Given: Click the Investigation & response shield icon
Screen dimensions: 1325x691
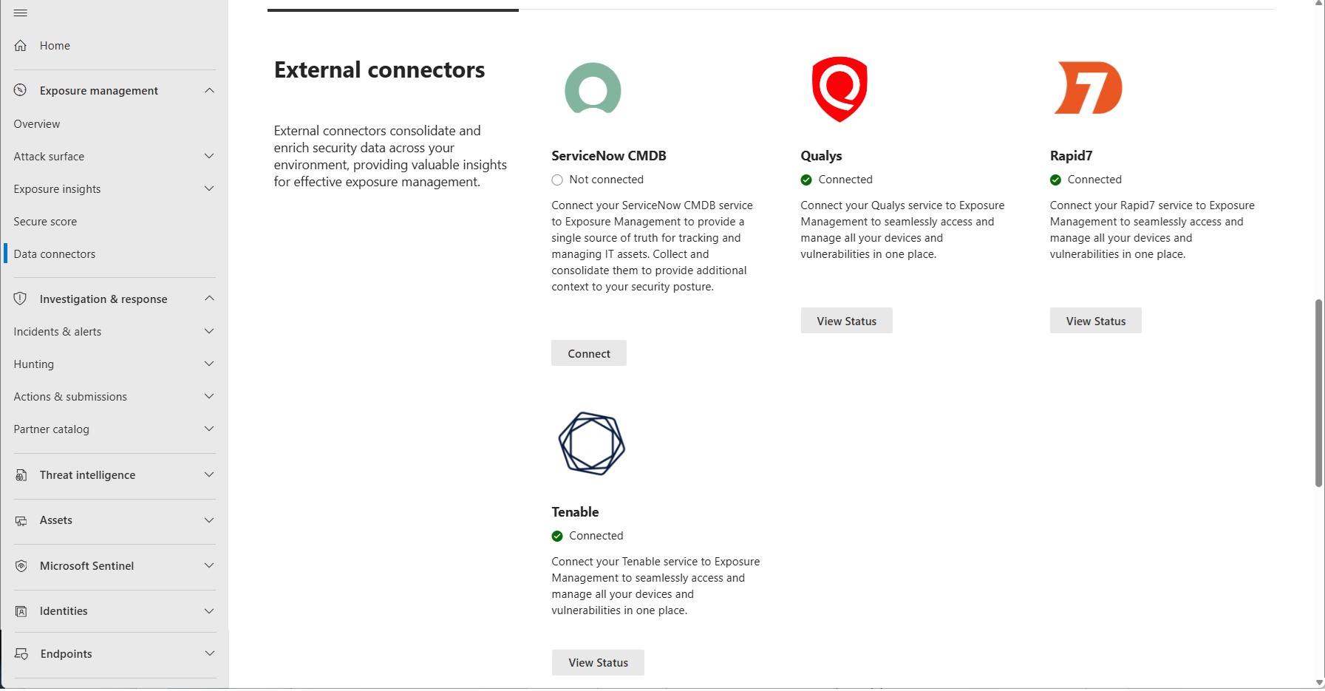Looking at the screenshot, I should pos(21,299).
